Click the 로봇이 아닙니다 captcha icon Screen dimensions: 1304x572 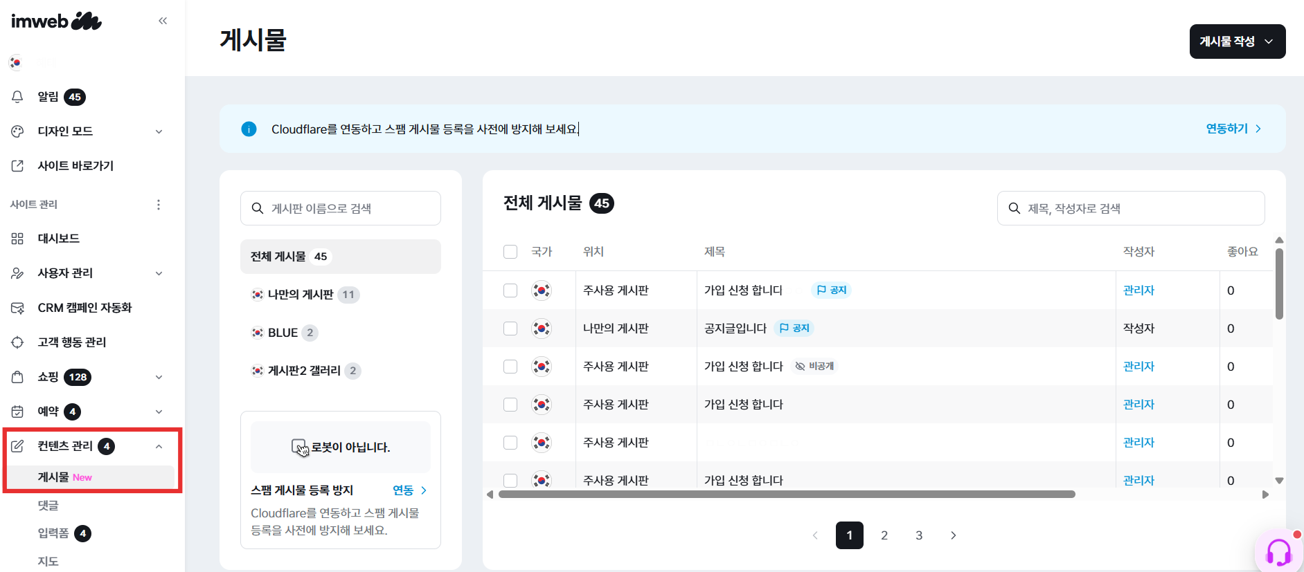click(300, 448)
